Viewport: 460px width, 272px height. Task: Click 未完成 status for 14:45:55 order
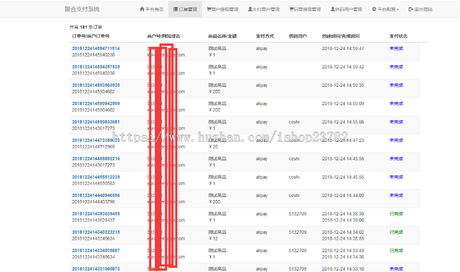click(396, 177)
